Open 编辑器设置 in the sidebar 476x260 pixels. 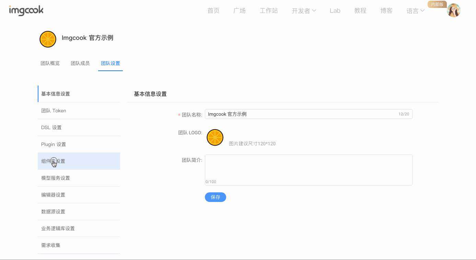click(79, 195)
